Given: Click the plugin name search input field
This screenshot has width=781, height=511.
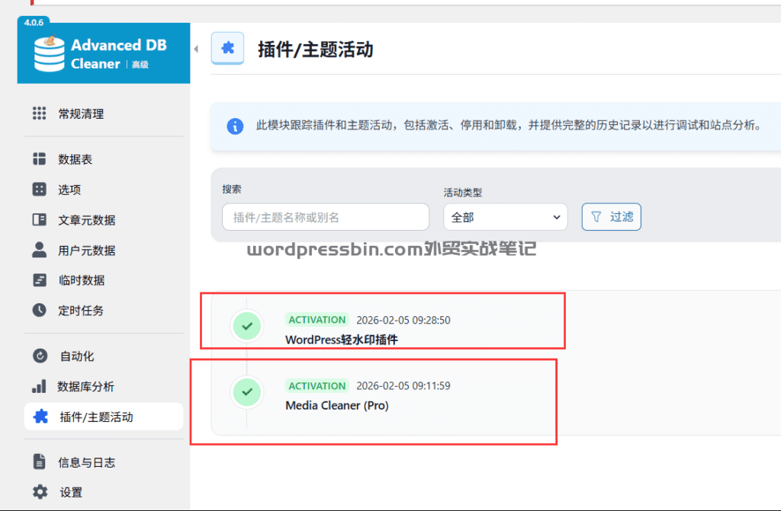Looking at the screenshot, I should click(x=325, y=217).
